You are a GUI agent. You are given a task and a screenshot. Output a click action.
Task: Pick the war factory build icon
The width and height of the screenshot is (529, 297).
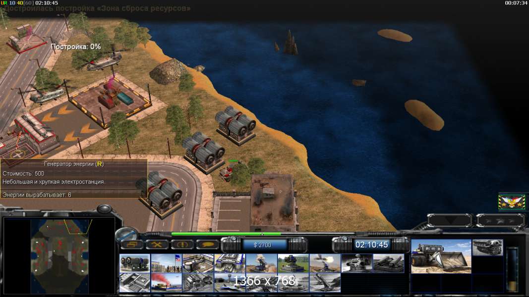tap(230, 263)
